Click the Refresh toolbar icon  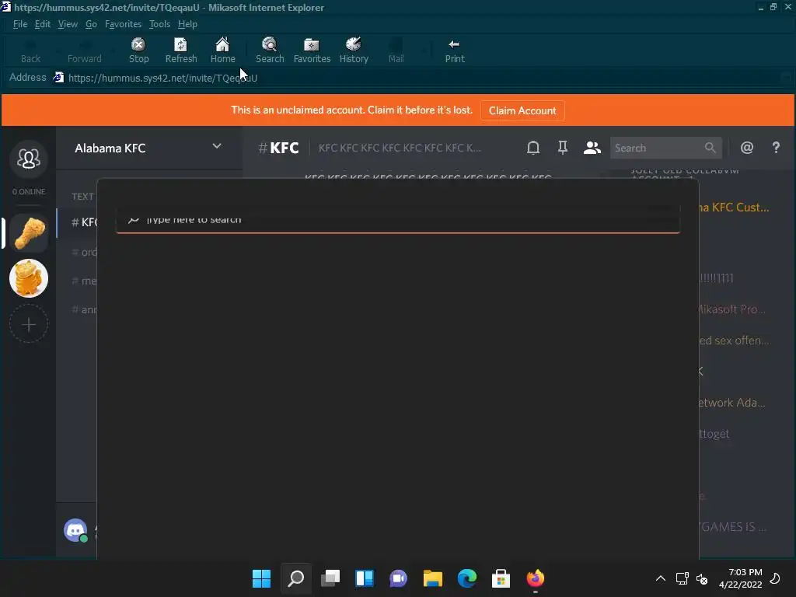180,51
